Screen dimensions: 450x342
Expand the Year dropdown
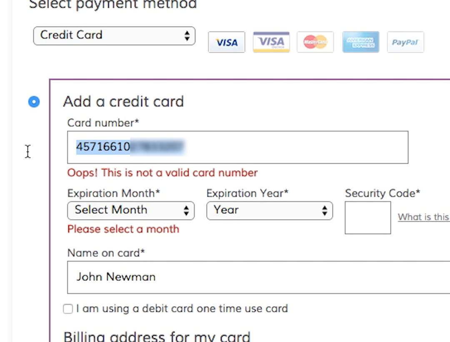click(269, 210)
